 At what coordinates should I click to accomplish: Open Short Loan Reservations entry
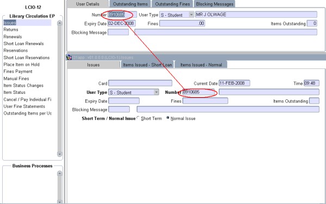pyautogui.click(x=27, y=58)
